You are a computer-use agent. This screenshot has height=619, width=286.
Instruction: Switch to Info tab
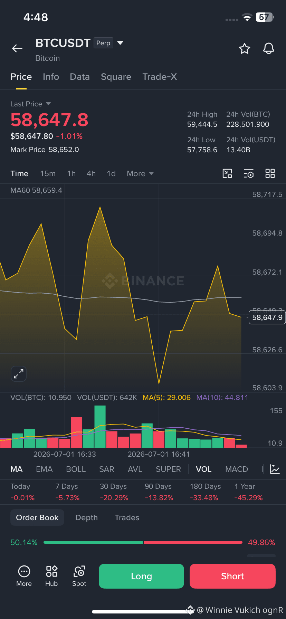point(51,77)
